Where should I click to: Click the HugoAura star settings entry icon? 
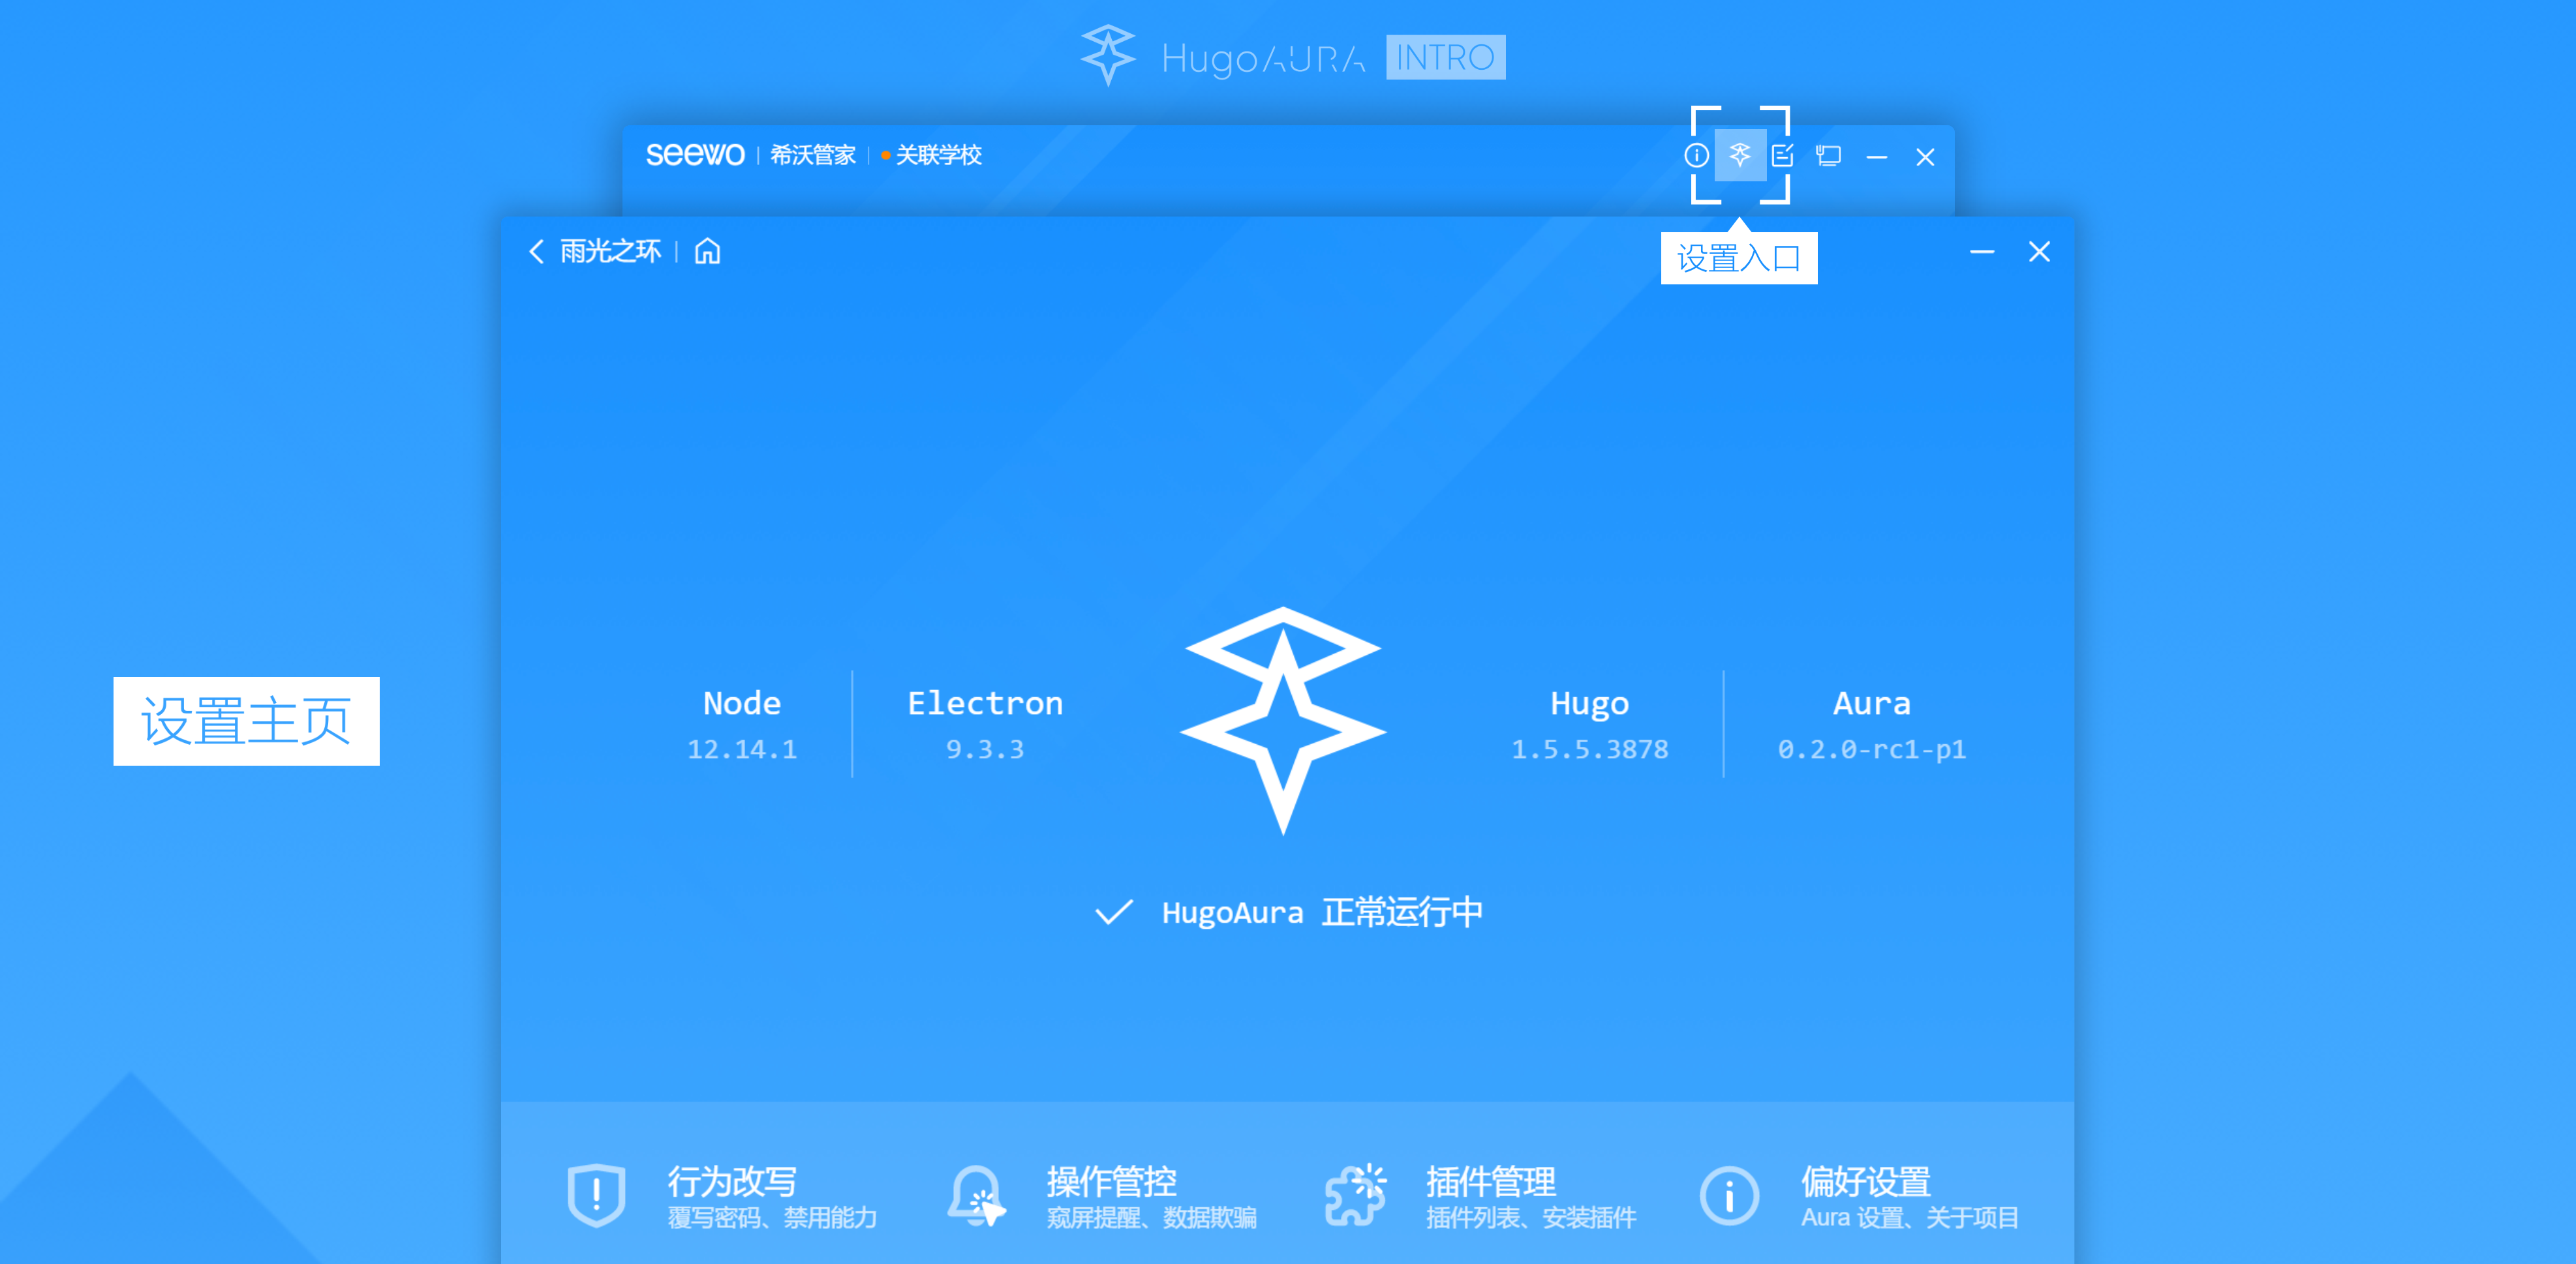(x=1739, y=155)
